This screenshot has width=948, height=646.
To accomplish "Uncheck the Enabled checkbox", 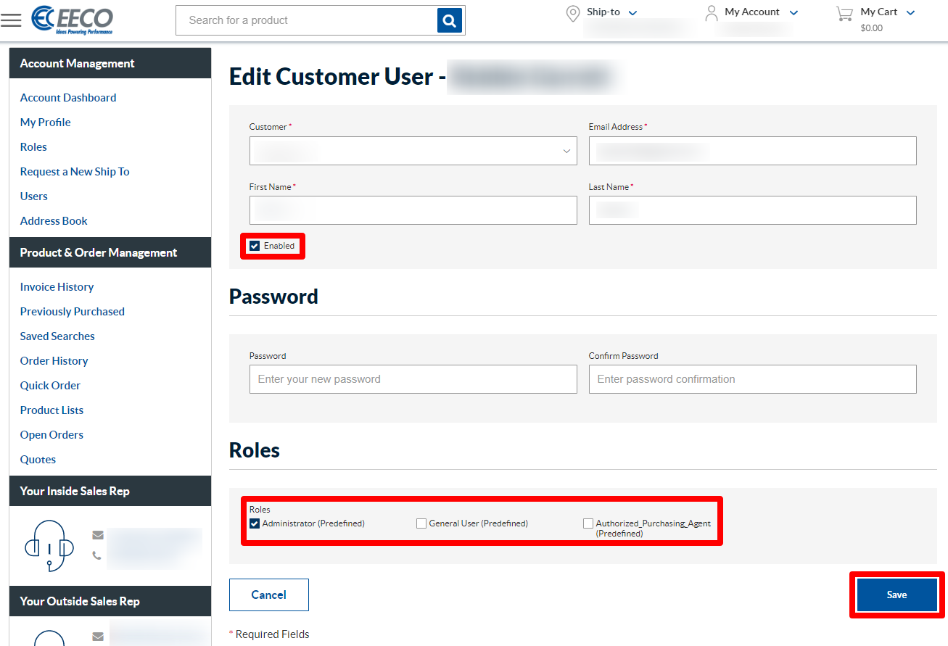I will click(255, 246).
